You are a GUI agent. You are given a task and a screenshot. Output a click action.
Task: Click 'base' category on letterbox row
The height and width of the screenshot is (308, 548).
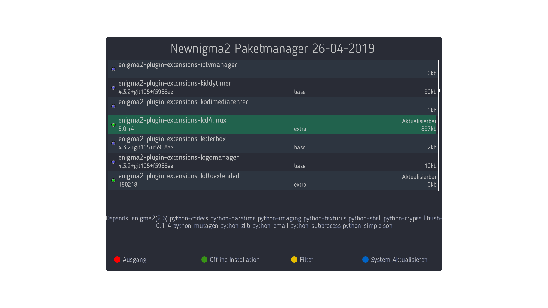click(300, 147)
